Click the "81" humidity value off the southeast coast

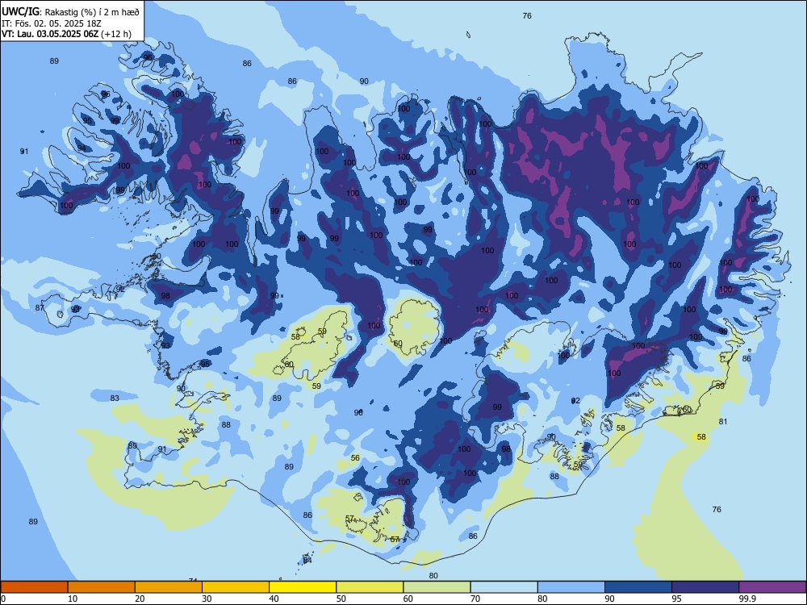723,421
